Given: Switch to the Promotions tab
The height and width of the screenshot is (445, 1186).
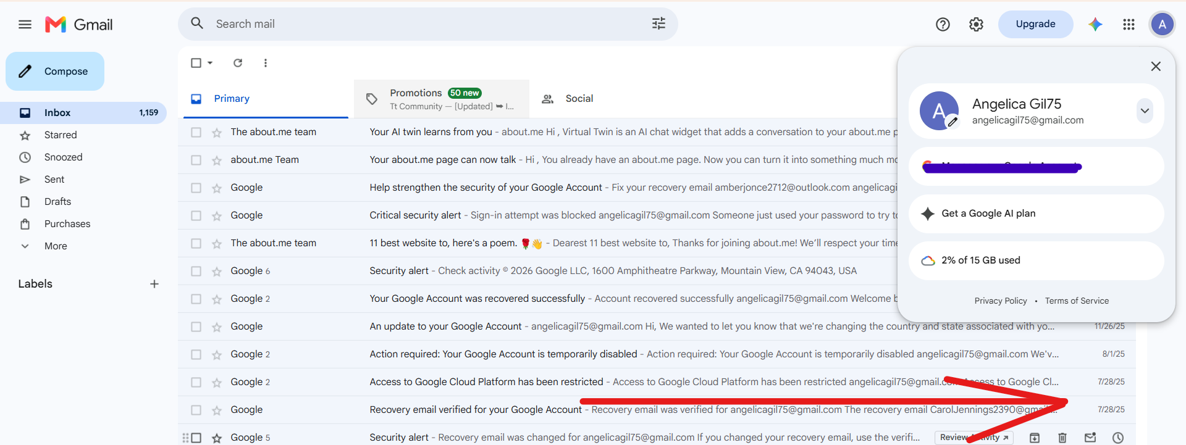Looking at the screenshot, I should pyautogui.click(x=442, y=99).
